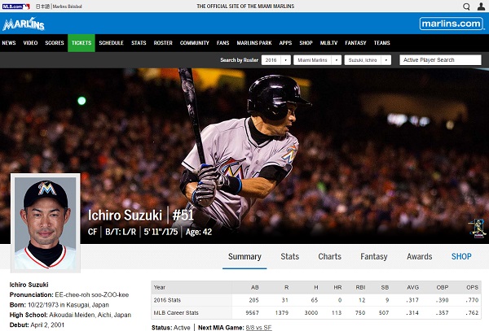Click career OPS value .762
Viewport: 489px width, 331px height.
pos(472,312)
